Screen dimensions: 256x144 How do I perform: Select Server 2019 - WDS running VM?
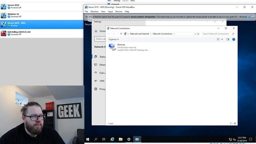(42, 24)
